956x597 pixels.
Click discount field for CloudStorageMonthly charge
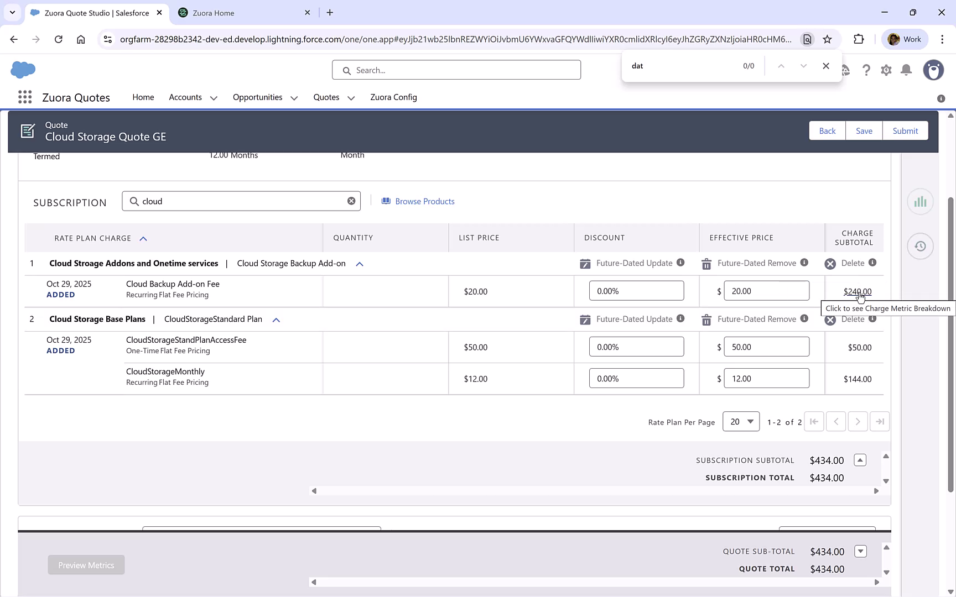pyautogui.click(x=636, y=379)
